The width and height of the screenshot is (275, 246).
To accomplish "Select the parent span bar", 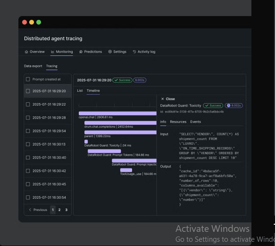I will point(120,132).
